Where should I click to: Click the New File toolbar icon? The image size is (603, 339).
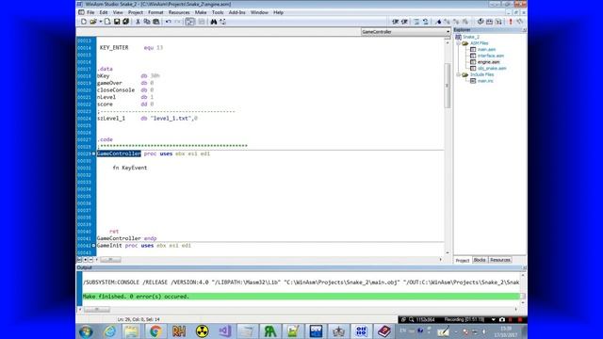(x=107, y=22)
